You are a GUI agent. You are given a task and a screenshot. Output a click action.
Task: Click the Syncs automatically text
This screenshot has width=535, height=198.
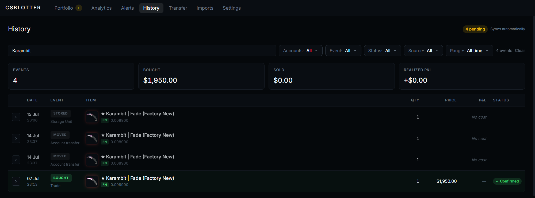click(x=507, y=29)
